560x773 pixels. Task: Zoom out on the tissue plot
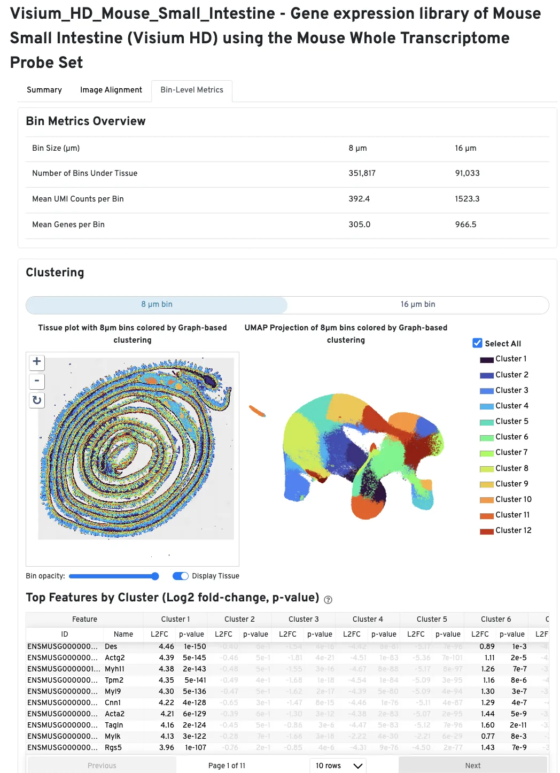pyautogui.click(x=37, y=381)
